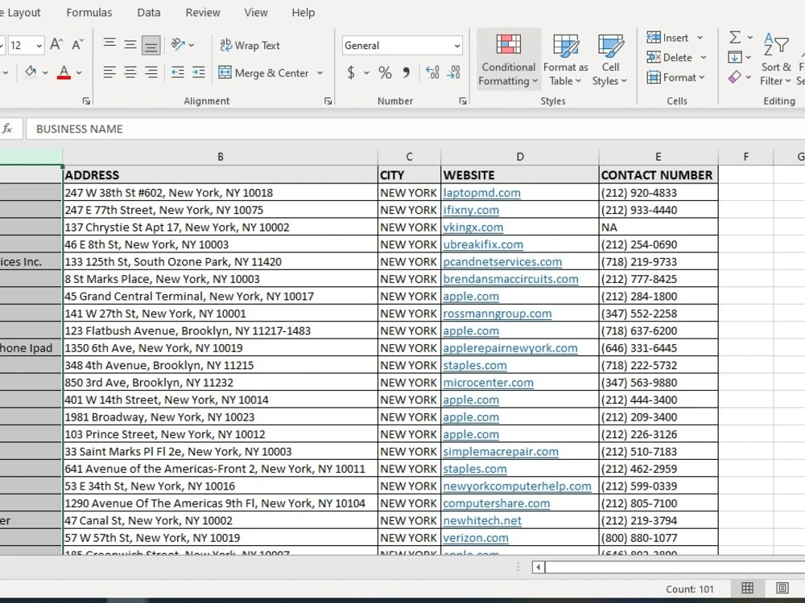Screen dimensions: 805x603
Task: Increase font size with the larger A icon
Action: (x=56, y=44)
